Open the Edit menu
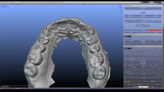The image size is (164, 92). tap(5, 2)
